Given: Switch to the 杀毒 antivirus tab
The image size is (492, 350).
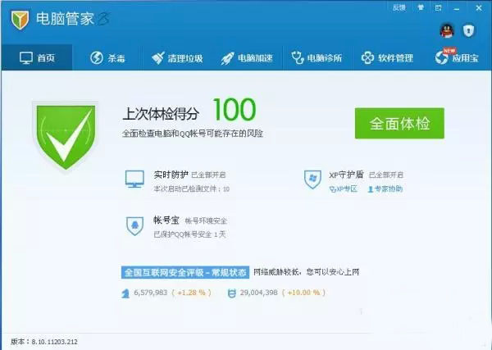Looking at the screenshot, I should (107, 58).
